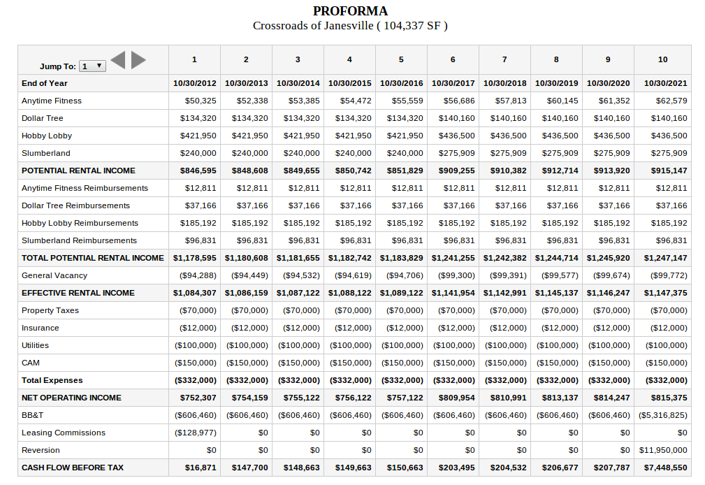Screen dimensions: 705x485
Task: Click the Hobby Lobby Reimbursements row label
Action: (x=80, y=223)
